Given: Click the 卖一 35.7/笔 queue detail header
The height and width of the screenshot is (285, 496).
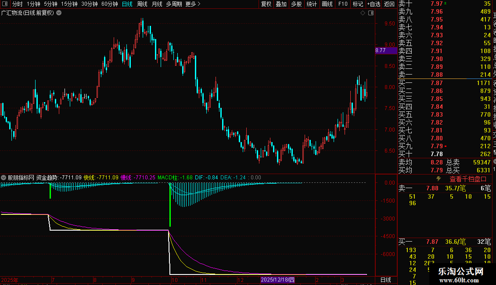Looking at the screenshot, I should [445, 188].
